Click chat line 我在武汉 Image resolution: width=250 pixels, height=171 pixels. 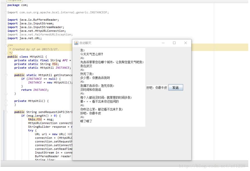(x=86, y=66)
